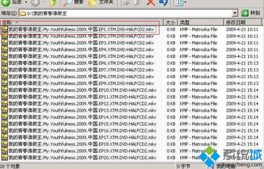Click the blue Undo arrow icon

163,3
